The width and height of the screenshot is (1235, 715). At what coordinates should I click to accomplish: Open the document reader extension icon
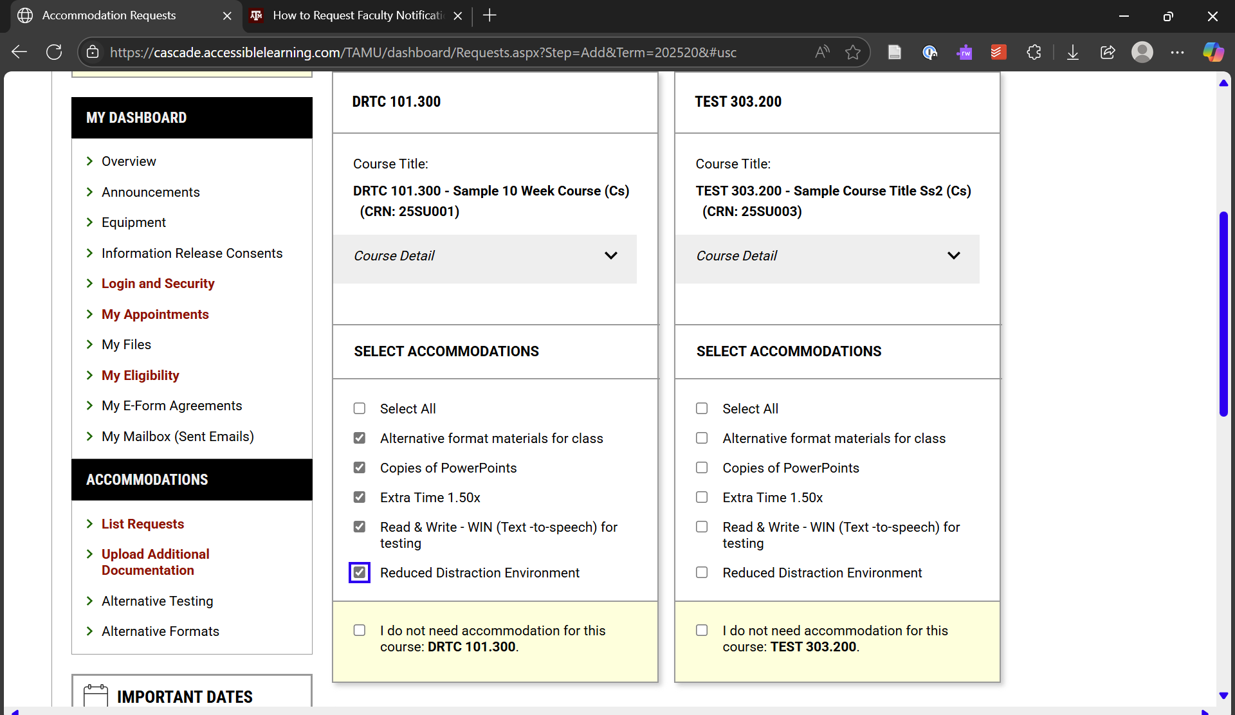(894, 52)
